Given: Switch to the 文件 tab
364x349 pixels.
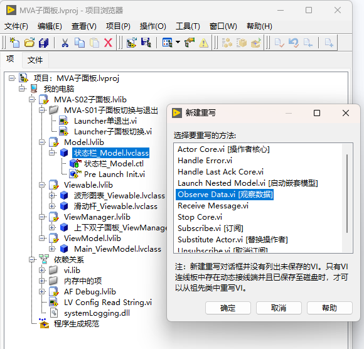Looking at the screenshot, I should [35, 60].
